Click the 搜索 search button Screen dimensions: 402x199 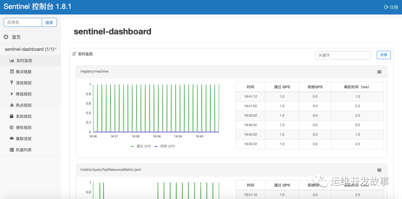tap(49, 23)
